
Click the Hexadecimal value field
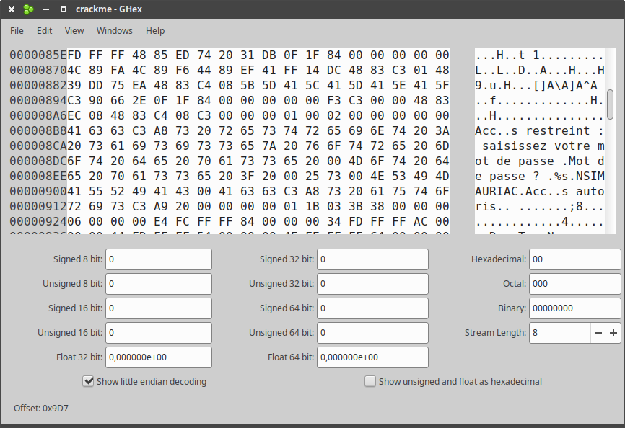point(574,259)
